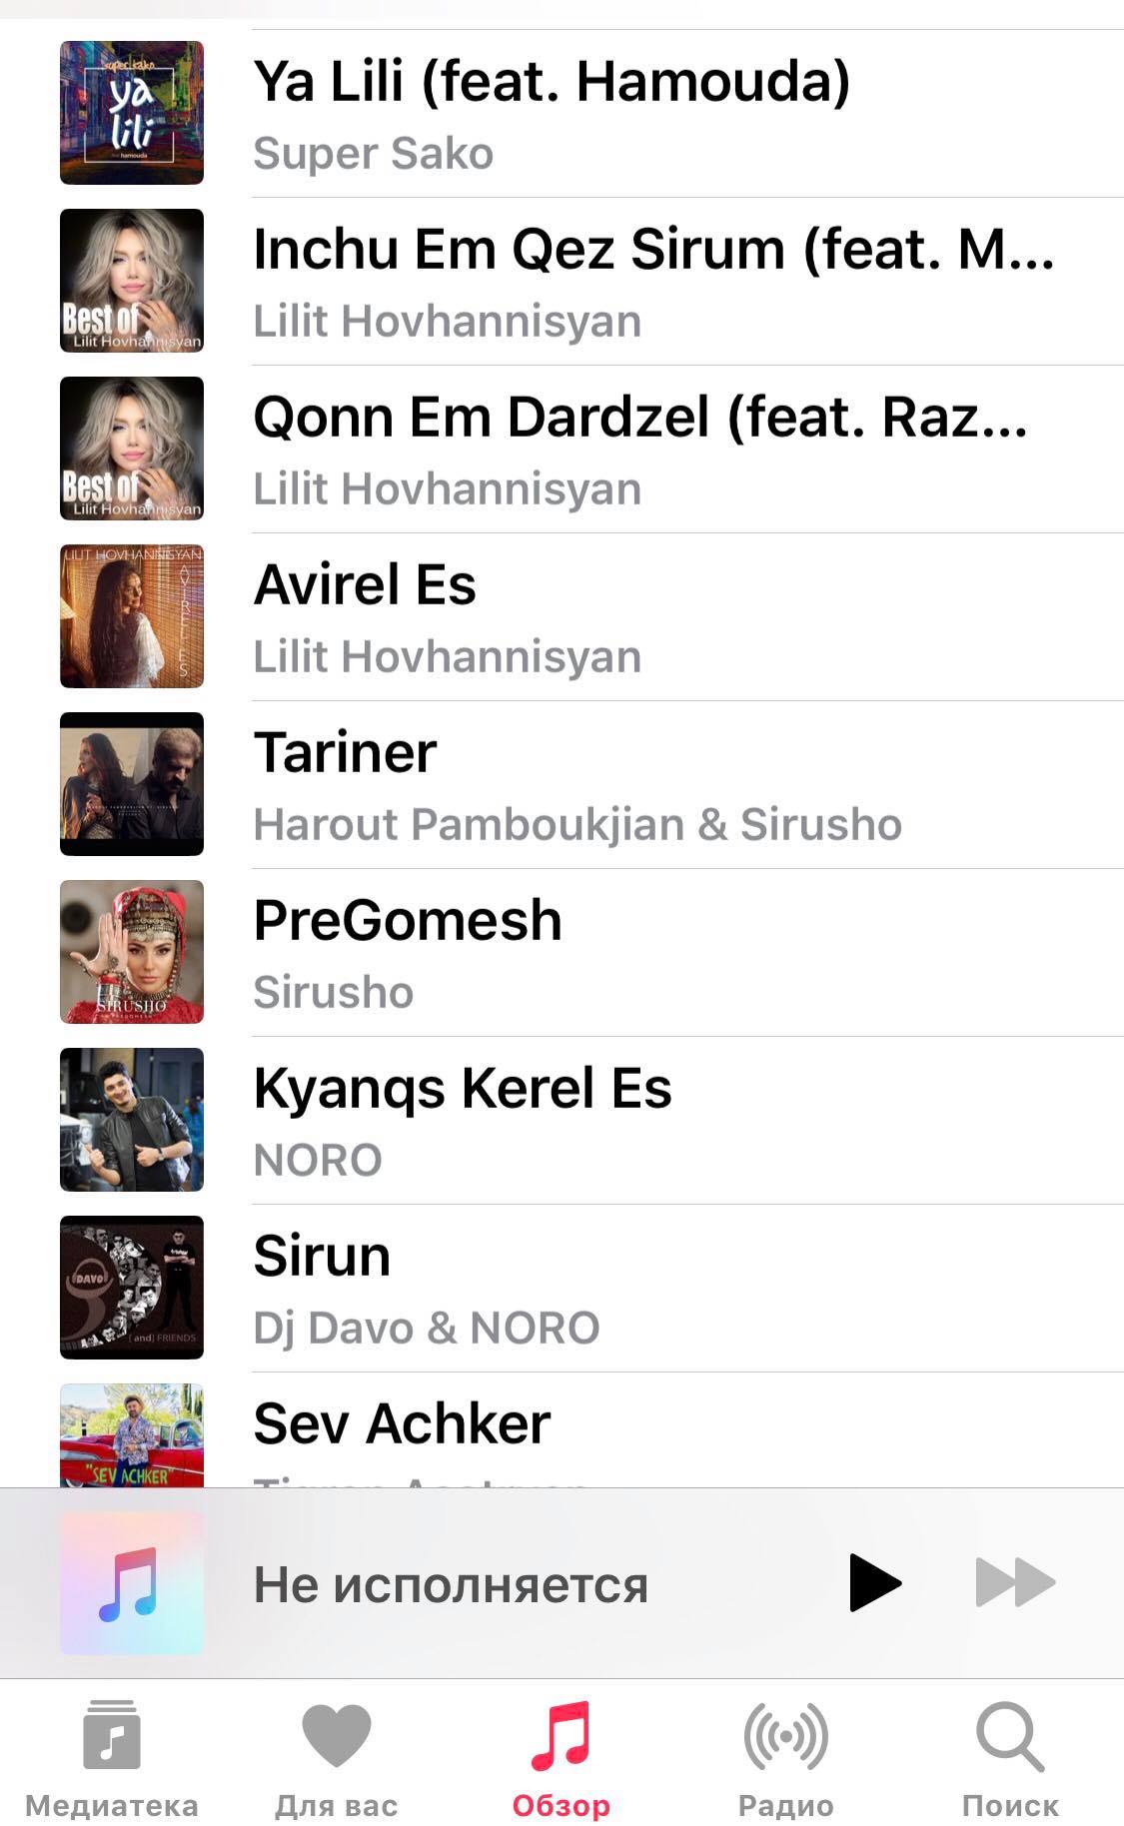Tap the skip forward button in the mini player
Image resolution: width=1124 pixels, height=1826 pixels.
click(x=1015, y=1583)
